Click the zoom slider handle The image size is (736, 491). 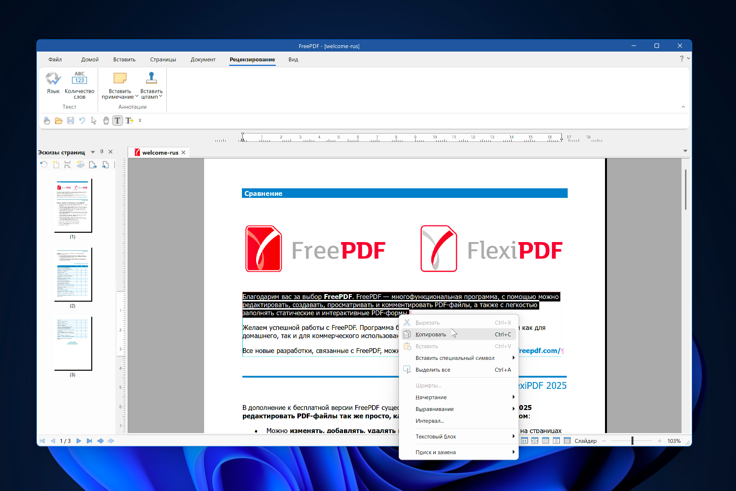click(x=632, y=441)
